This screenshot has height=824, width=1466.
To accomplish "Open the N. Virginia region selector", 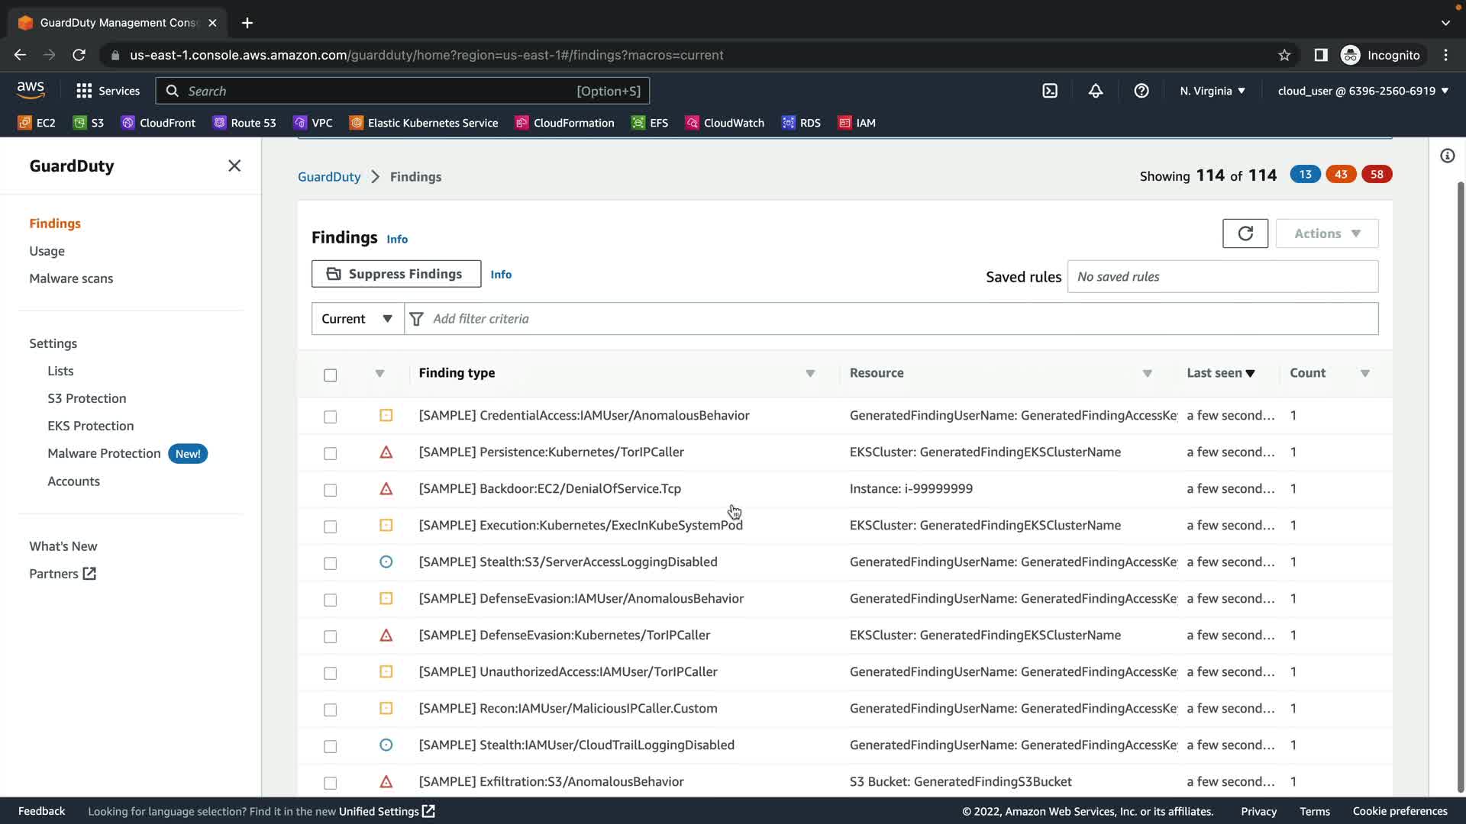I will coord(1212,91).
